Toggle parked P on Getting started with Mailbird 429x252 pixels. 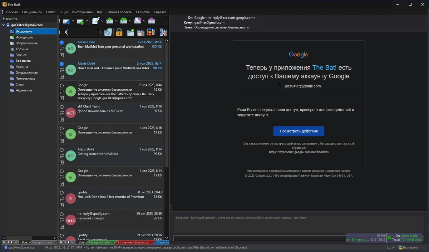(x=61, y=162)
